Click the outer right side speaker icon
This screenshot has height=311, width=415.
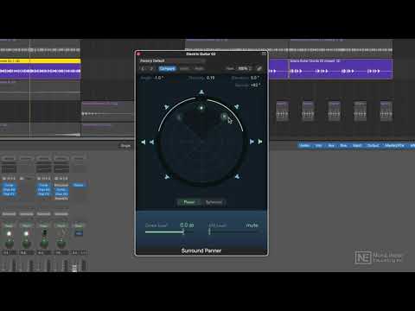(260, 142)
